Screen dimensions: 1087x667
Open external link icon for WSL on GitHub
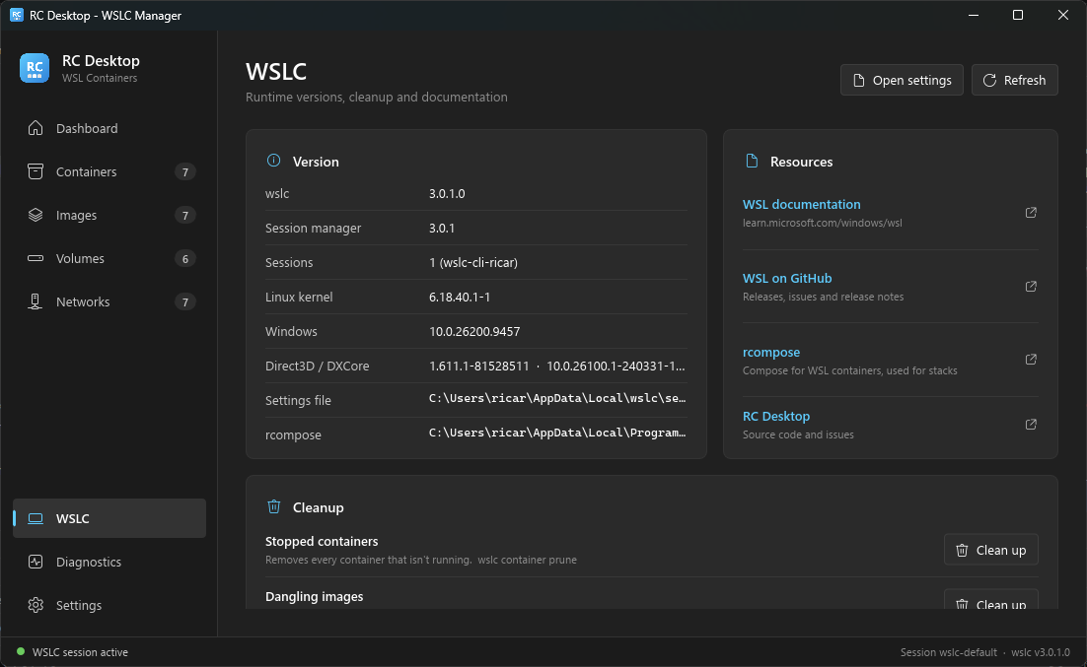(x=1031, y=286)
